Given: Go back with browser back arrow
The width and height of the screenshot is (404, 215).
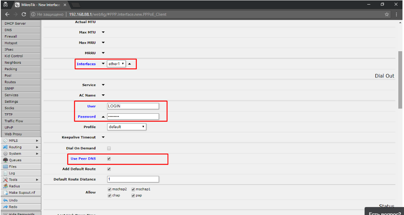Looking at the screenshot, I should (x=7, y=14).
